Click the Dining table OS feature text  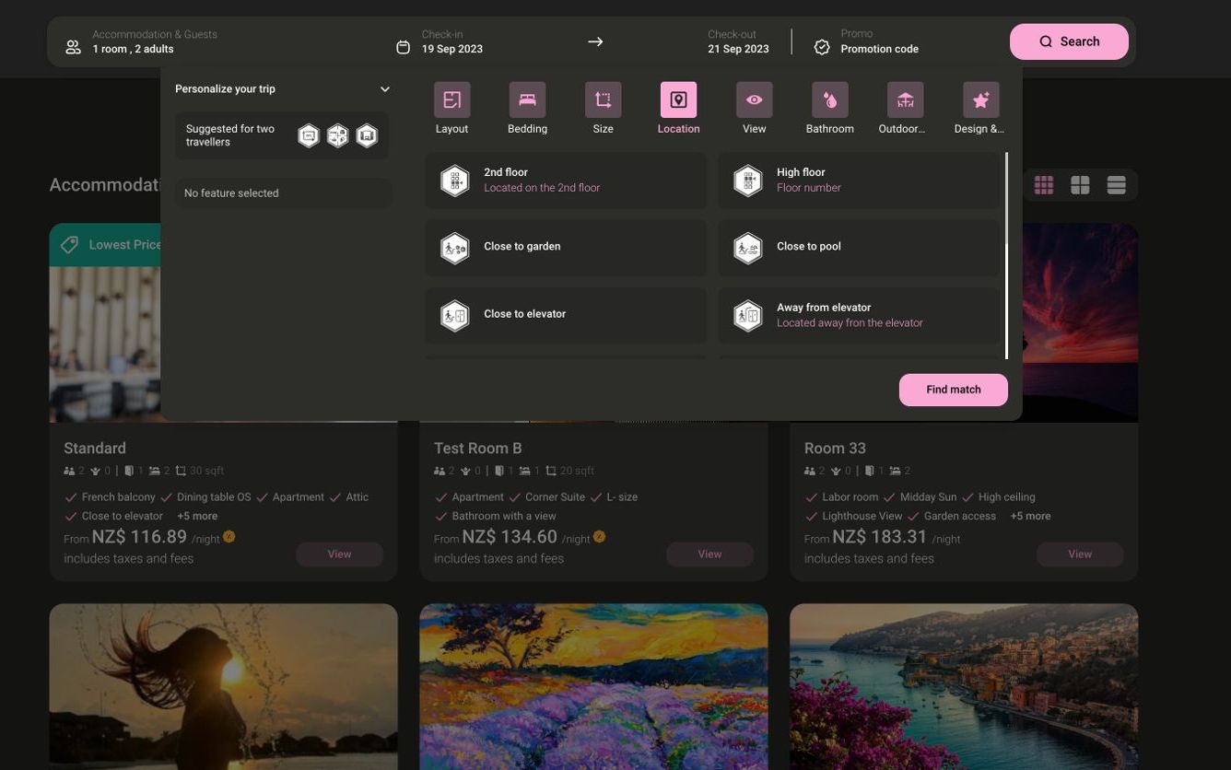214,497
